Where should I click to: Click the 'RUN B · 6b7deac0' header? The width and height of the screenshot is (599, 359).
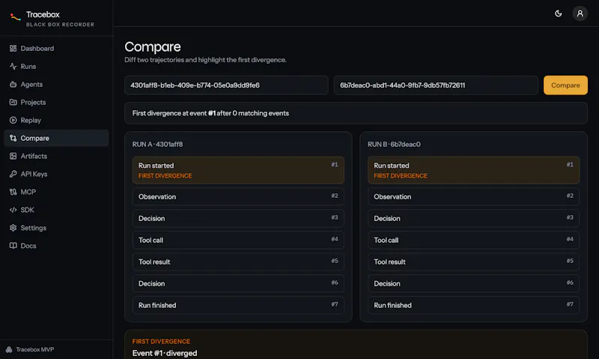(394, 145)
